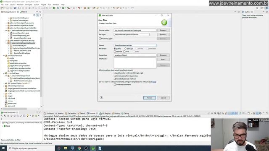The height and width of the screenshot is (151, 269).
Task: Click the green Run button in toolbar
Action: click(63, 8)
